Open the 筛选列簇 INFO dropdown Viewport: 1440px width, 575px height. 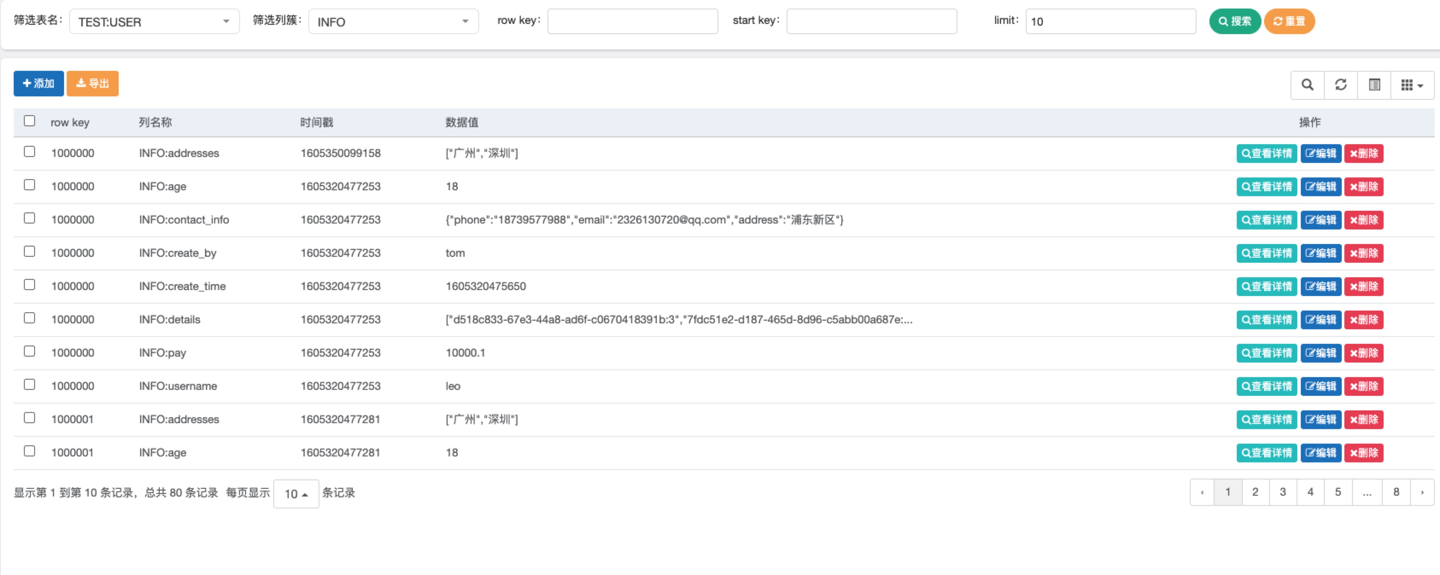click(393, 22)
